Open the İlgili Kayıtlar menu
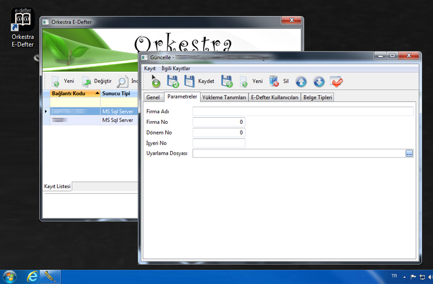This screenshot has width=433, height=284. click(176, 68)
